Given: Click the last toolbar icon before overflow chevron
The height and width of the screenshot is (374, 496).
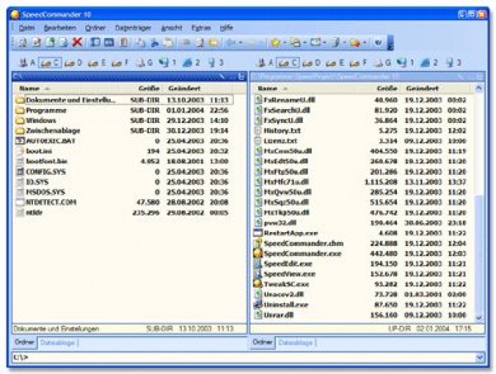Looking at the screenshot, I should [x=379, y=42].
